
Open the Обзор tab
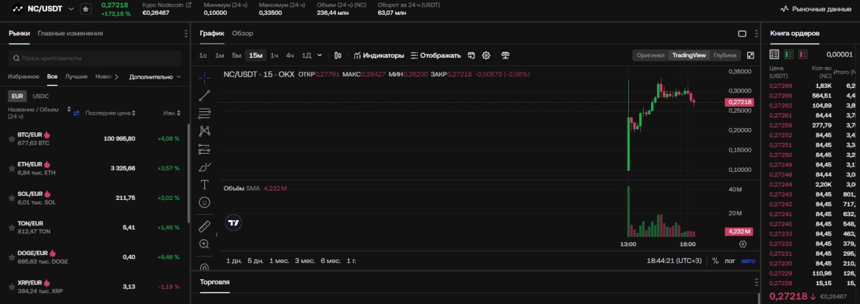point(243,33)
